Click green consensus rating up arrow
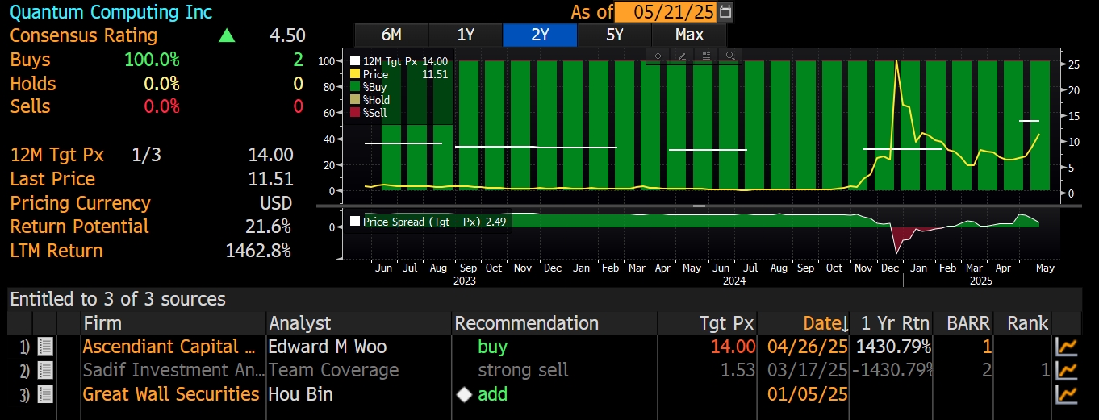This screenshot has height=420, width=1099. click(227, 35)
